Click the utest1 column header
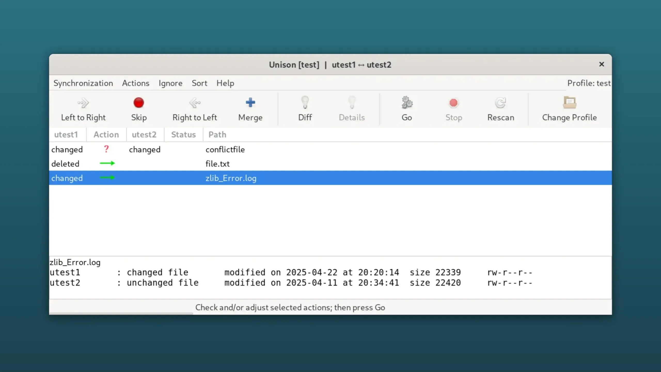The height and width of the screenshot is (372, 661). pos(68,135)
